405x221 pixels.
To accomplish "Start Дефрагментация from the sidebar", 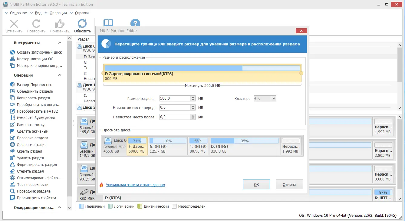I will (x=32, y=145).
